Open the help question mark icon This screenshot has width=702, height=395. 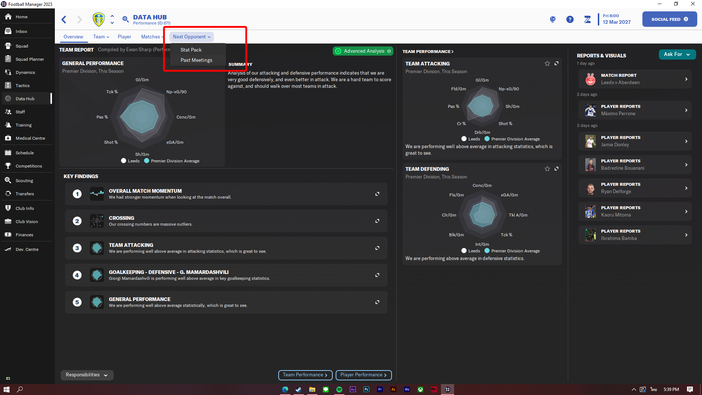pos(570,19)
